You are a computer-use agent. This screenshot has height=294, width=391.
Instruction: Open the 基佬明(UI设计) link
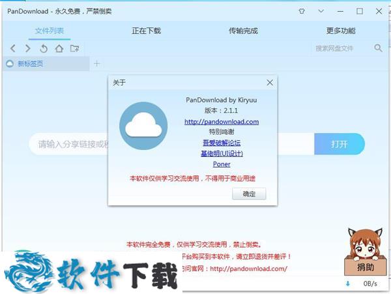pyautogui.click(x=222, y=153)
